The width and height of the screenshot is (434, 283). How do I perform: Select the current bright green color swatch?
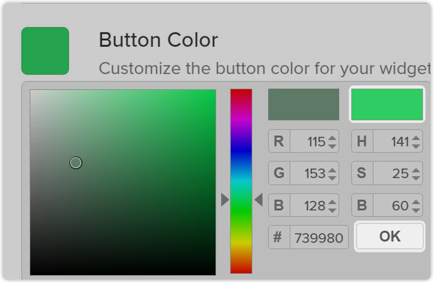pos(387,105)
